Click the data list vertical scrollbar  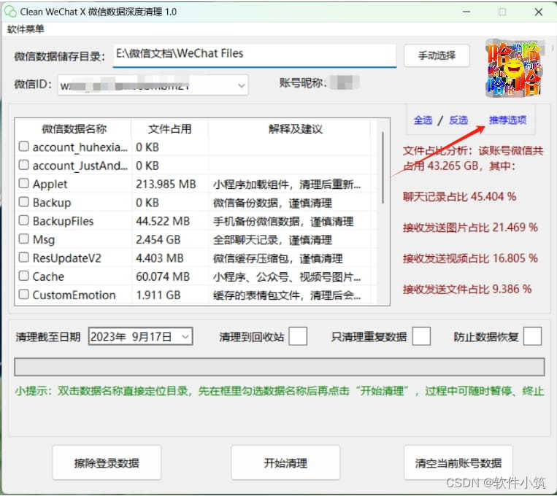(383, 167)
